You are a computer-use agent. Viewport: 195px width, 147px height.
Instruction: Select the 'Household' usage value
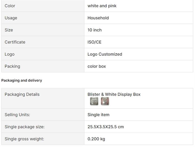pyautogui.click(x=98, y=18)
